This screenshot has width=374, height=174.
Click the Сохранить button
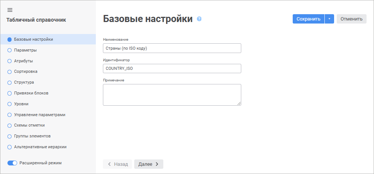(x=308, y=19)
